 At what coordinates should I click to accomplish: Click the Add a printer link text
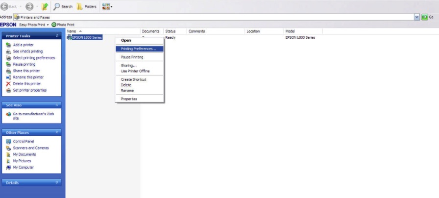pyautogui.click(x=23, y=45)
